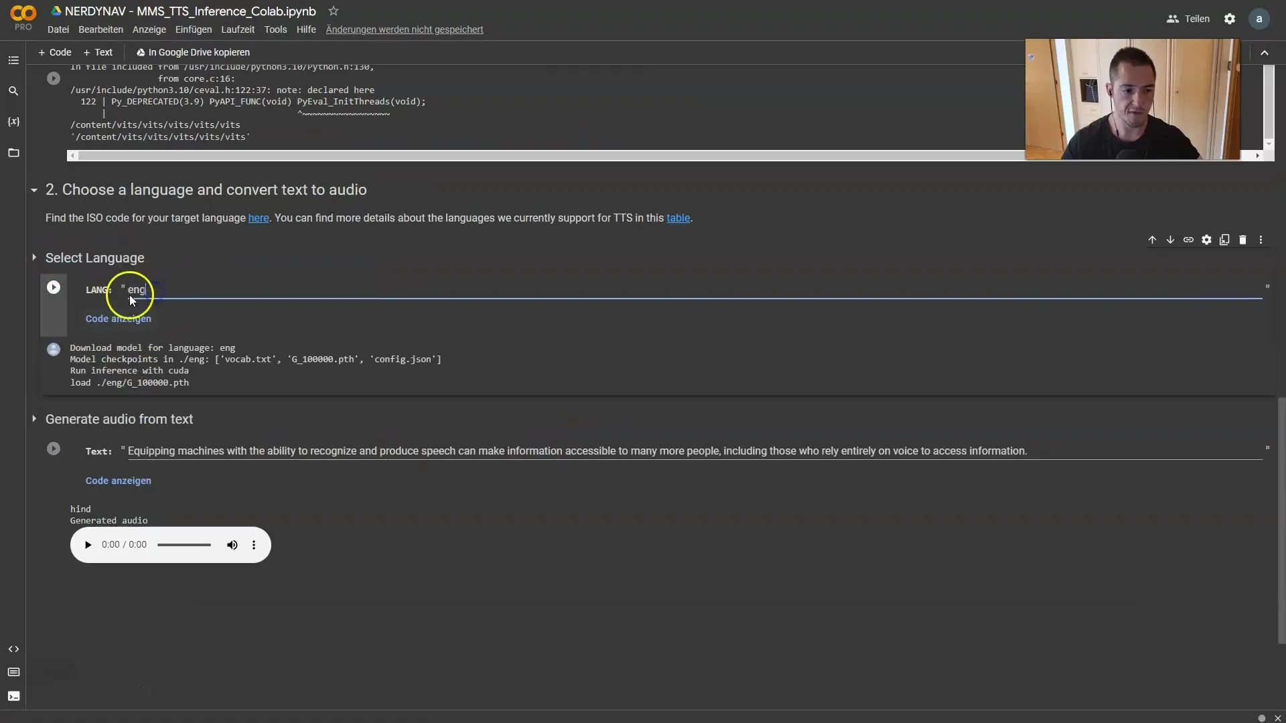The height and width of the screenshot is (723, 1286).
Task: Click the run cell button for Generate audio
Action: pyautogui.click(x=52, y=449)
